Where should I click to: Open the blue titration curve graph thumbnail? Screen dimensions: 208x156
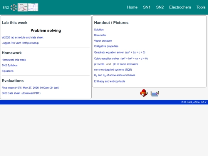point(33,7)
